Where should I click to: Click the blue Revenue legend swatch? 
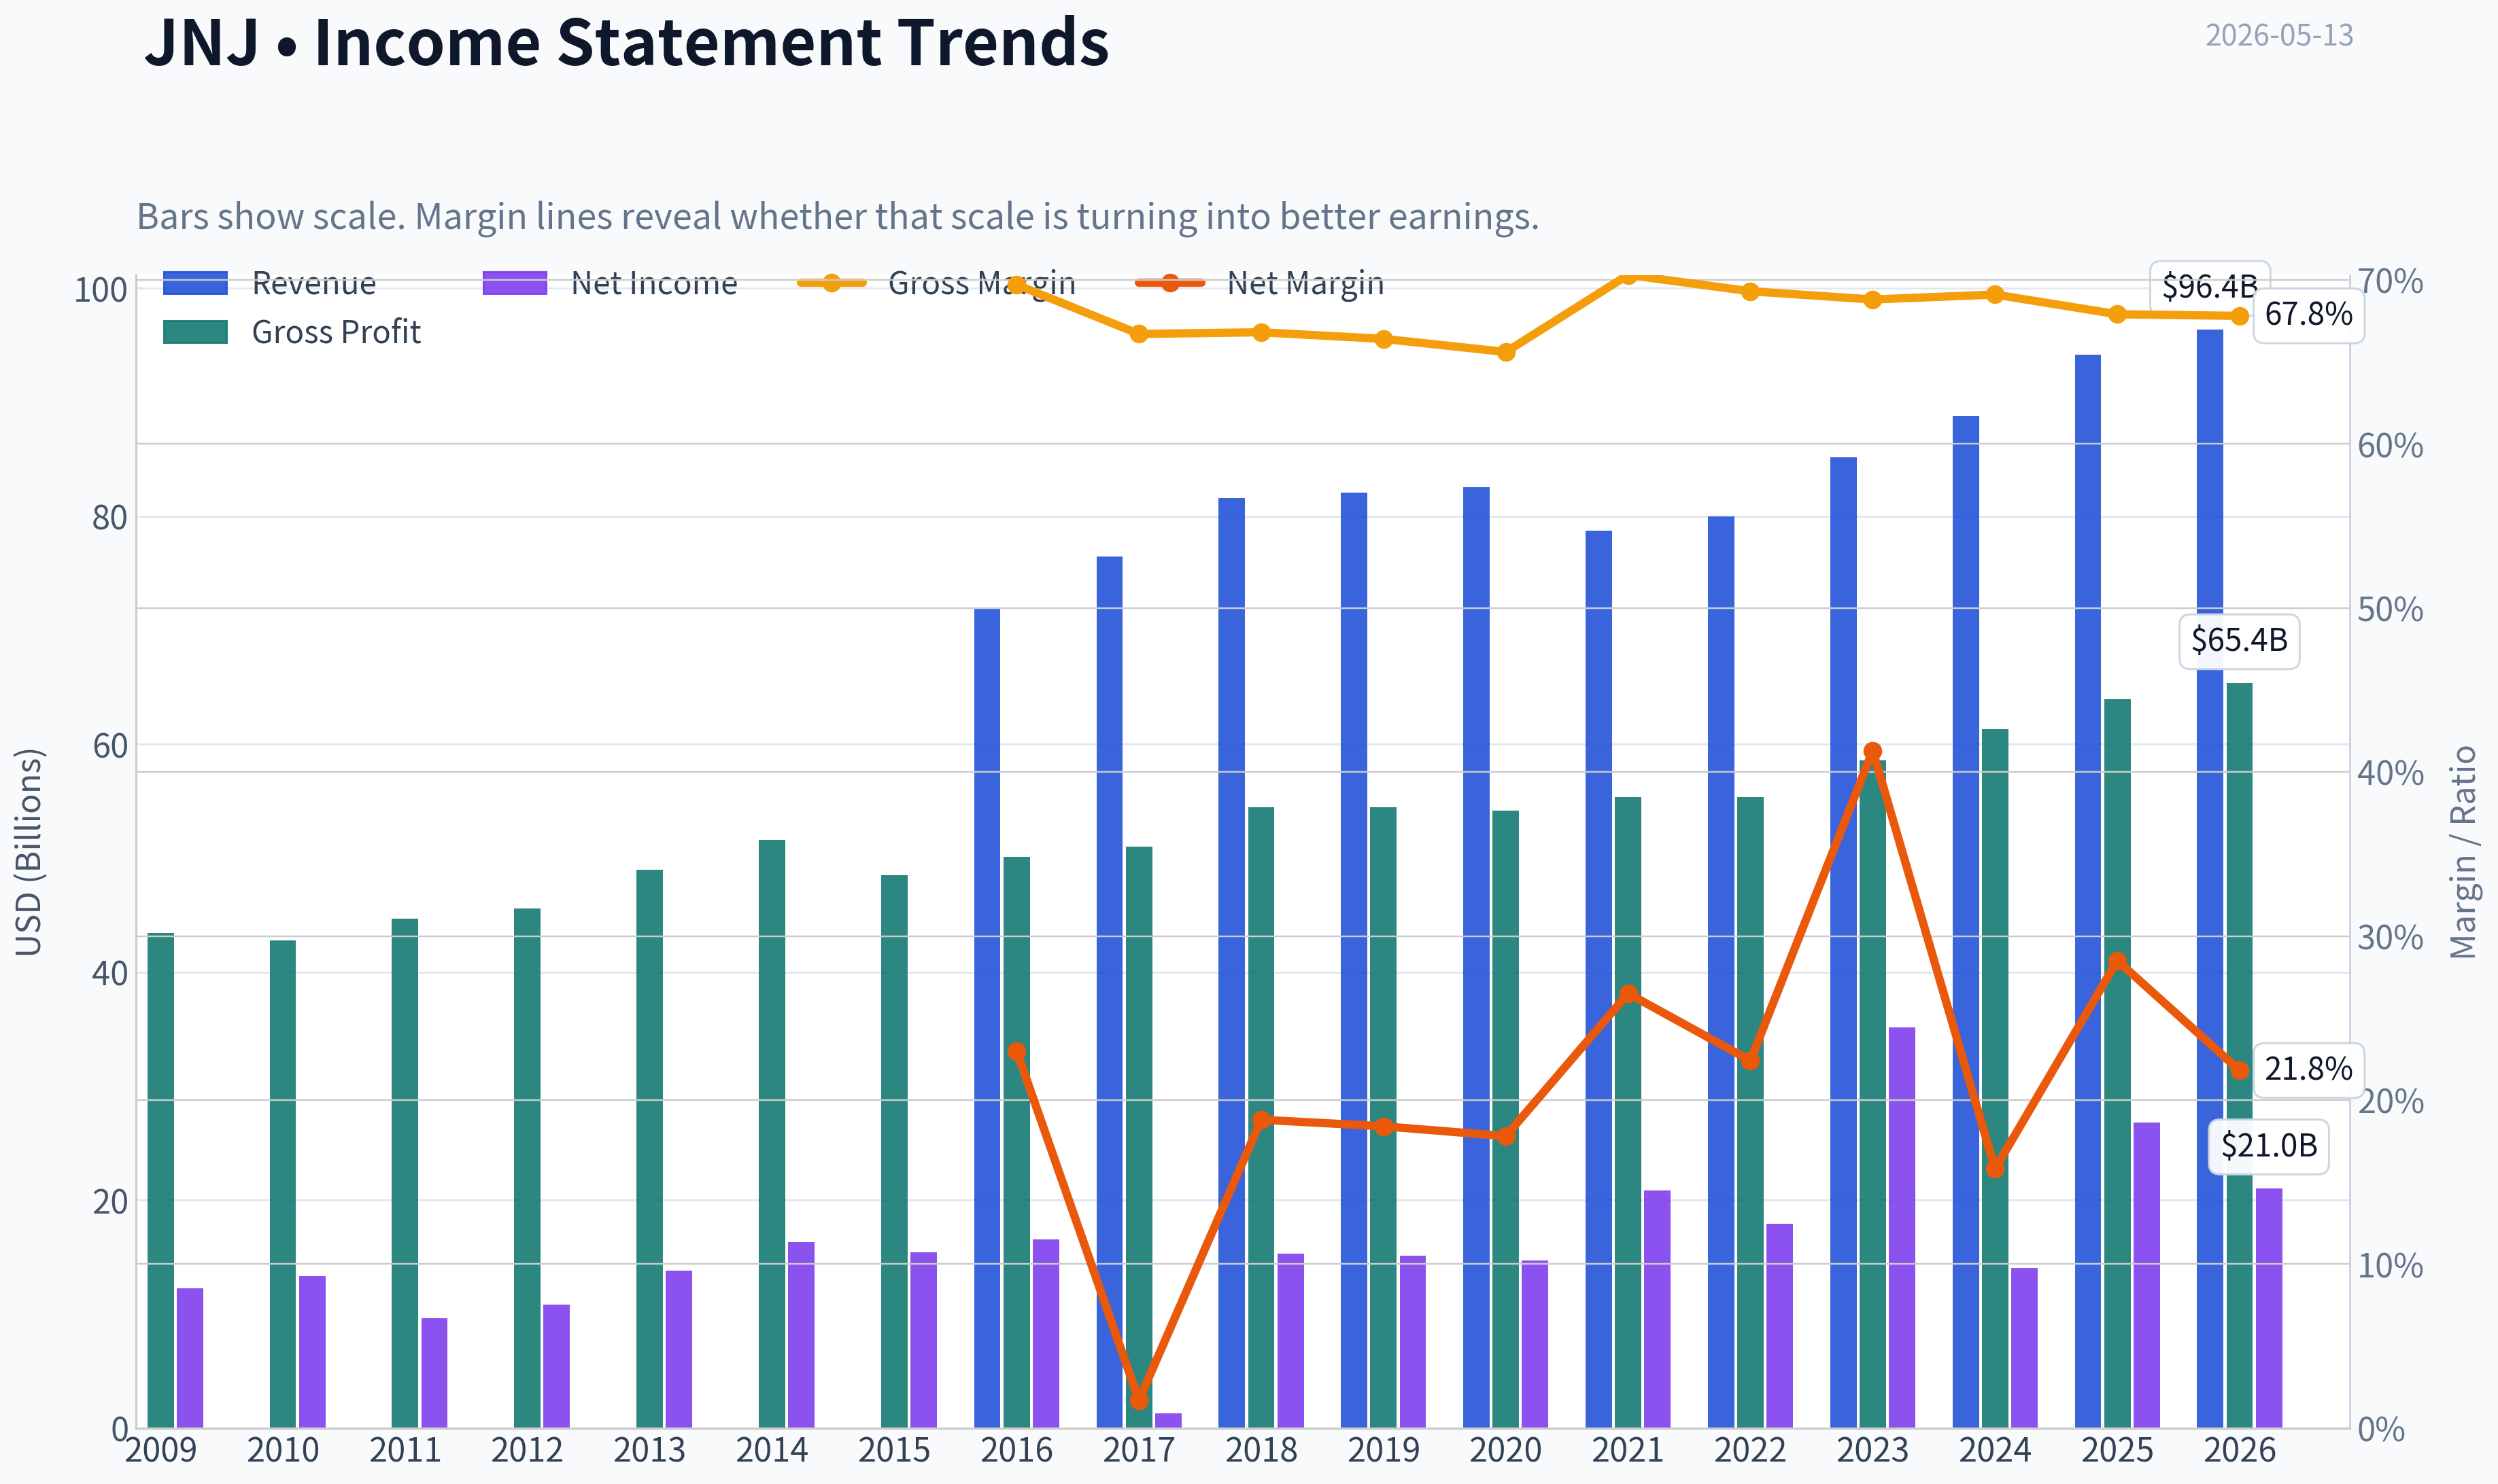click(195, 284)
